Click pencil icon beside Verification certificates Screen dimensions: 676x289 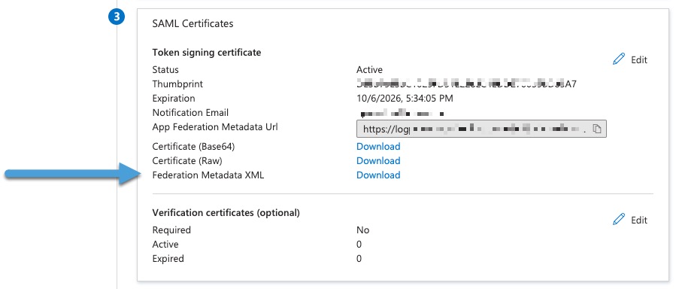[619, 219]
